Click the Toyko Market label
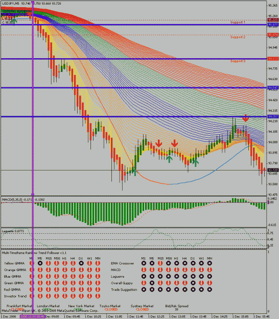Viewport: 279px width, 319px height. [110, 306]
